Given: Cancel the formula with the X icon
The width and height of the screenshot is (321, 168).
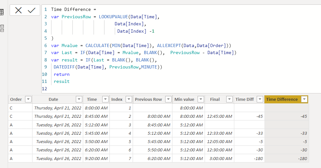Looking at the screenshot, I should point(18,10).
